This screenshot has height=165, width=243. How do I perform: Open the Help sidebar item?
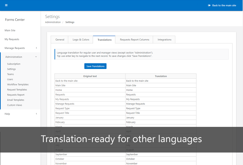(x=7, y=114)
